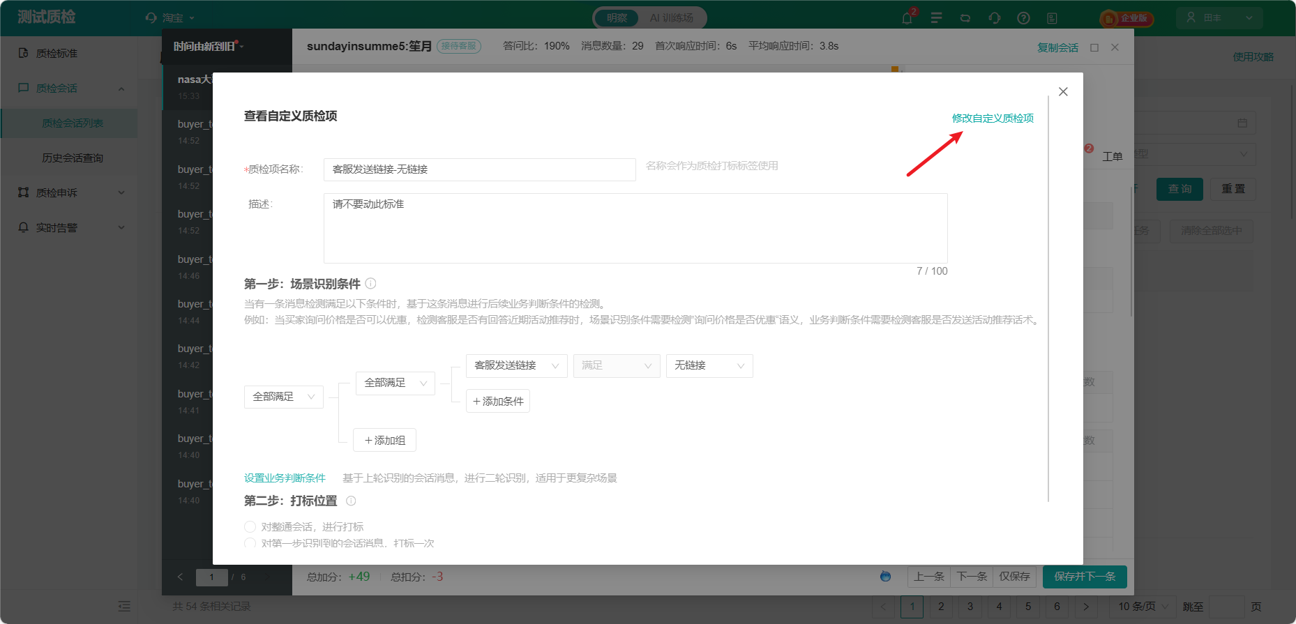Click the 实时告警 bell icon in sidebar
Image resolution: width=1296 pixels, height=624 pixels.
24,227
